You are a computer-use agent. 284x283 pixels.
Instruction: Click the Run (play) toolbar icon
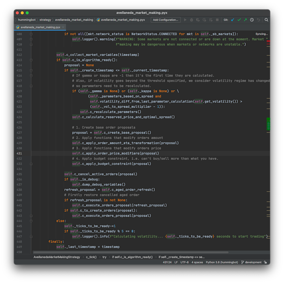coord(185,20)
